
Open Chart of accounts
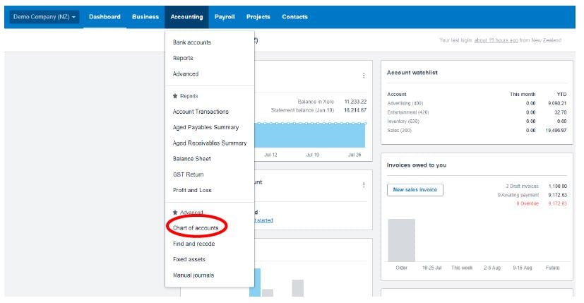click(196, 228)
